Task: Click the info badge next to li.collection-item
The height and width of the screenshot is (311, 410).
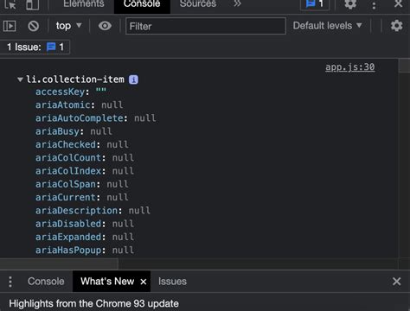Action: point(133,79)
